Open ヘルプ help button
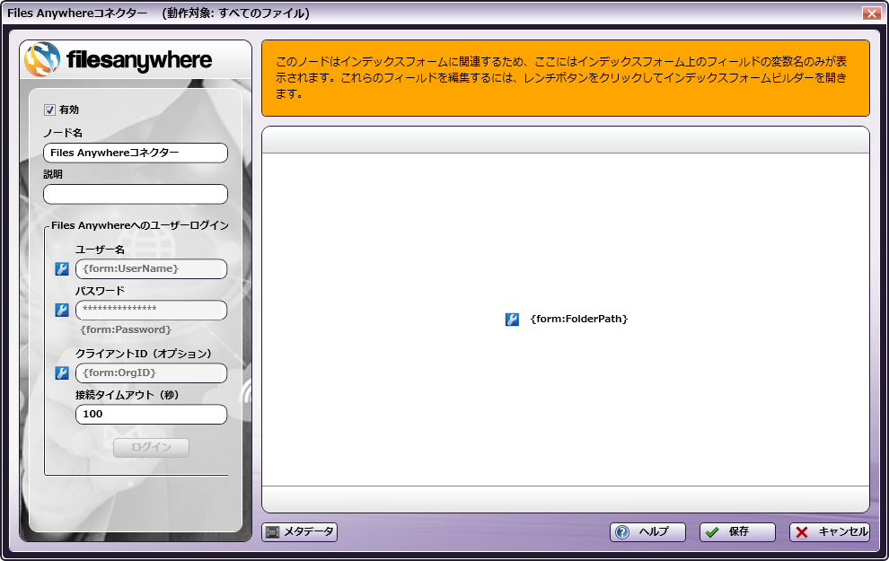The height and width of the screenshot is (561, 889). (647, 532)
